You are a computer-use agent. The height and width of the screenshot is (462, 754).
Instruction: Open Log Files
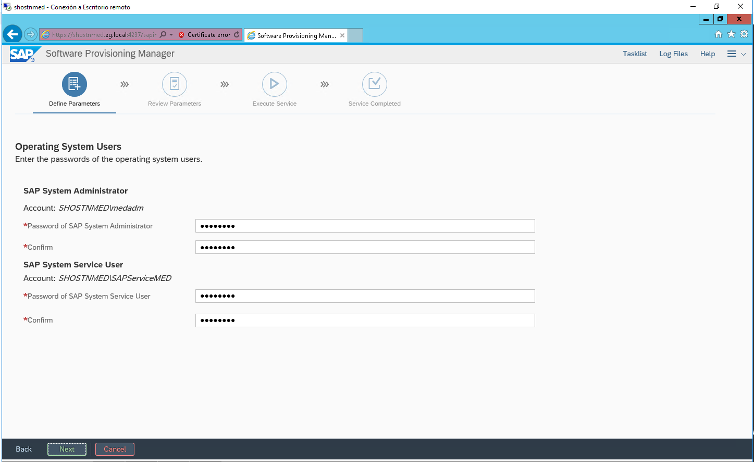pyautogui.click(x=673, y=54)
